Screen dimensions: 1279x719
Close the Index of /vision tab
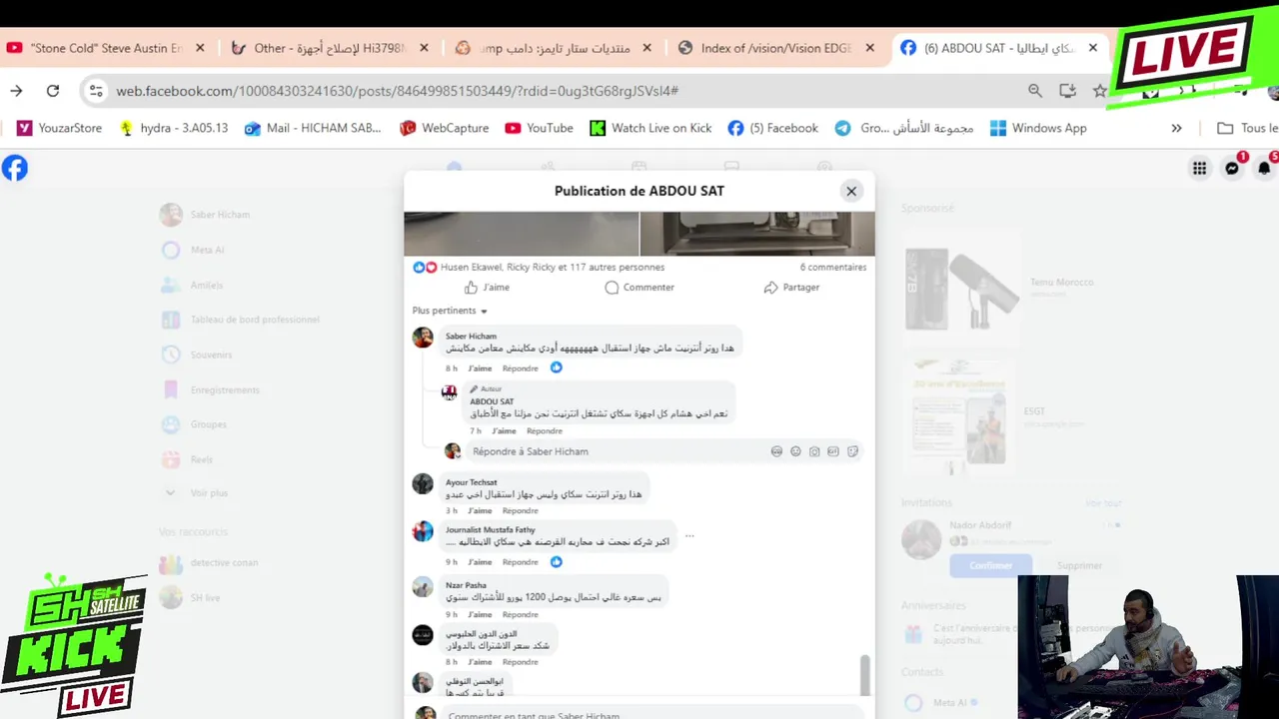[869, 48]
